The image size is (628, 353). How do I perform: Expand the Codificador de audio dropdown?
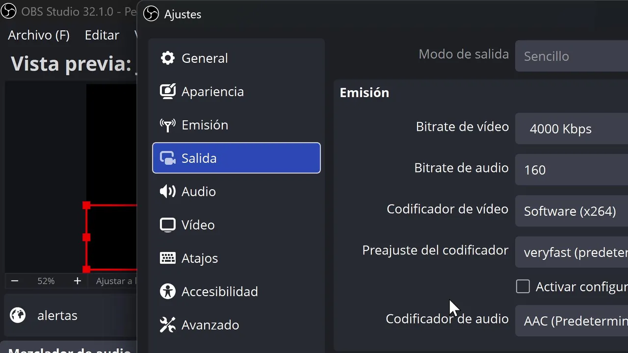(x=571, y=321)
